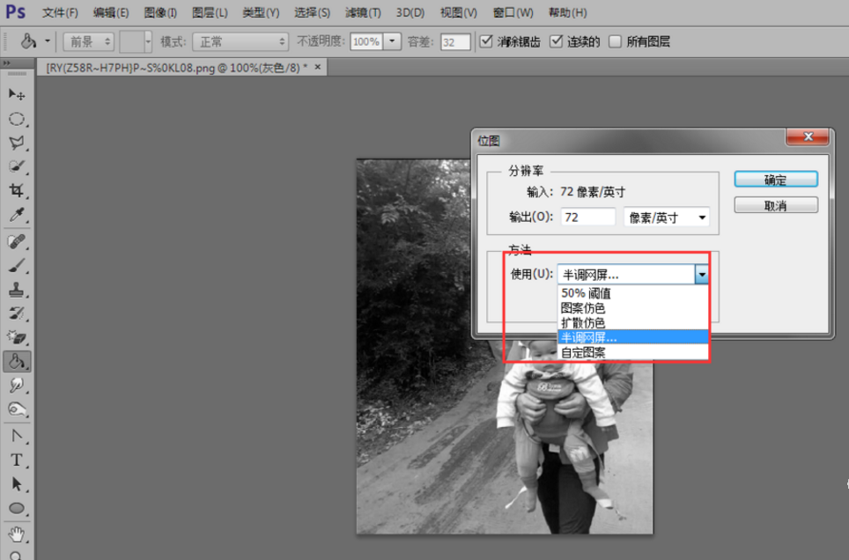Enable the 所有图层 all-layers checkbox
This screenshot has width=849, height=560.
(x=614, y=41)
